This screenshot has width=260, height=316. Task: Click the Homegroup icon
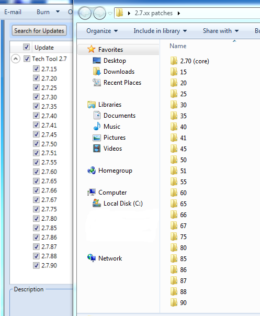(x=92, y=171)
